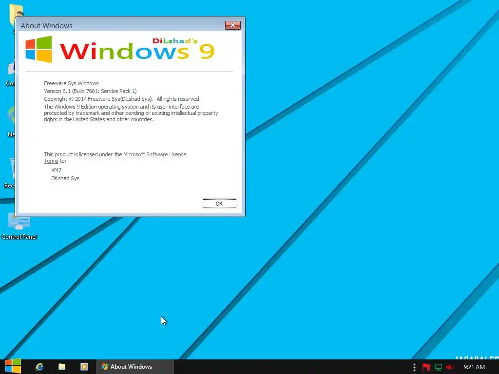Open File Explorer folder icon on taskbar
The image size is (499, 374).
[62, 367]
